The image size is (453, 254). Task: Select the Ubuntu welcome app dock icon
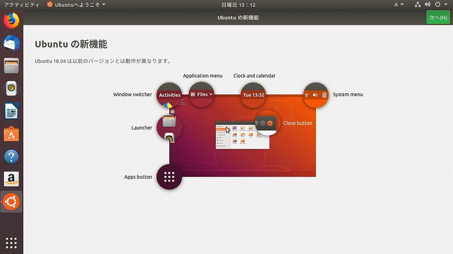(11, 201)
